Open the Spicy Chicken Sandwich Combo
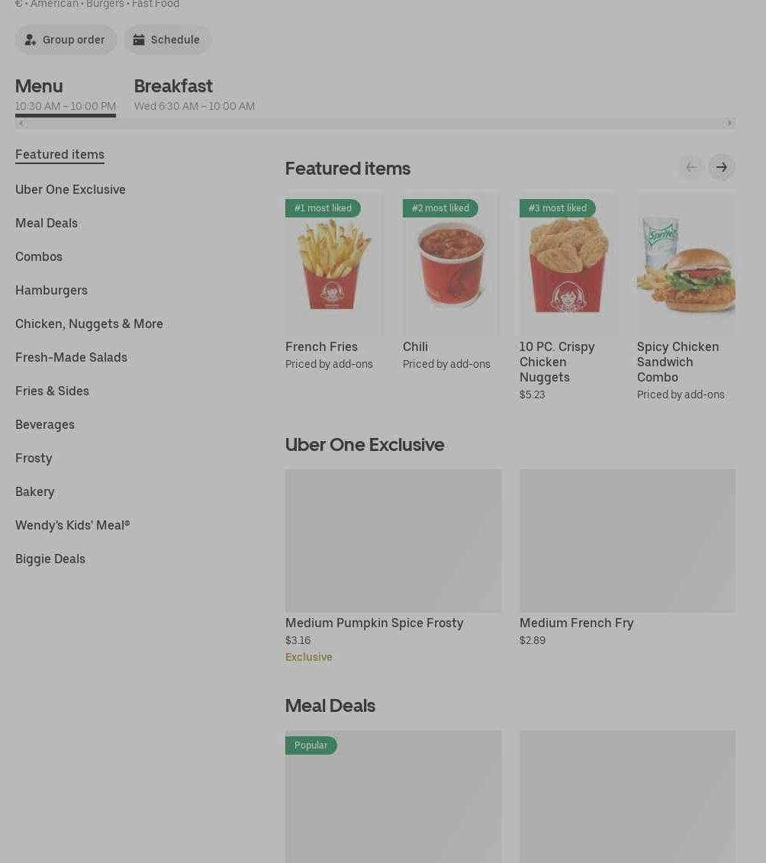Image resolution: width=766 pixels, height=863 pixels. 686,297
